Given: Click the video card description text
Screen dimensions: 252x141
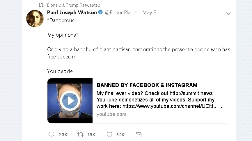Looking at the screenshot, I should tap(160, 100).
